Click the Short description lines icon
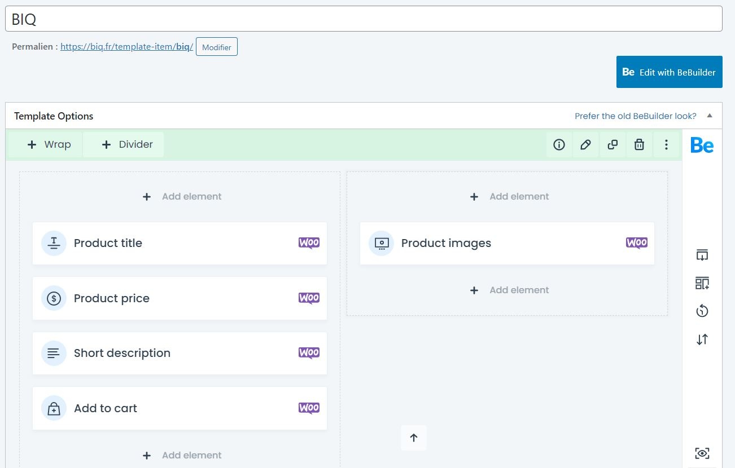Viewport: 735px width, 468px height. (x=54, y=353)
